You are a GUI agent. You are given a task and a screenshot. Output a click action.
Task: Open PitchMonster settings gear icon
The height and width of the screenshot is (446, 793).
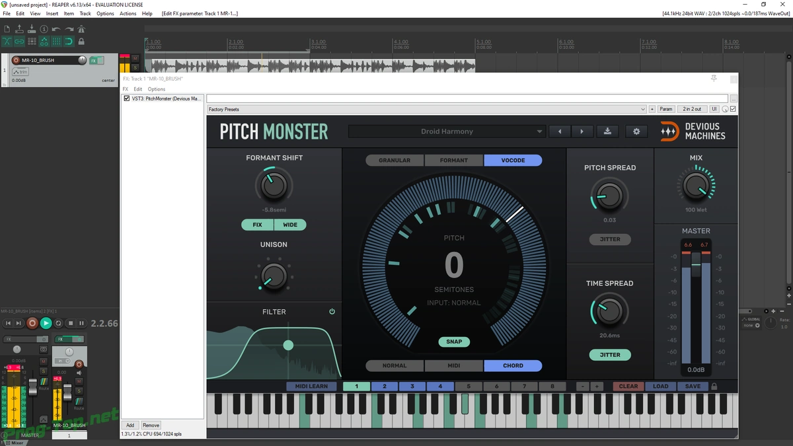click(636, 131)
